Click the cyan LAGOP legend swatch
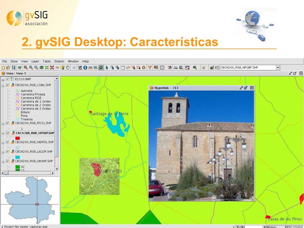This screenshot has height=228, width=304. point(18,157)
